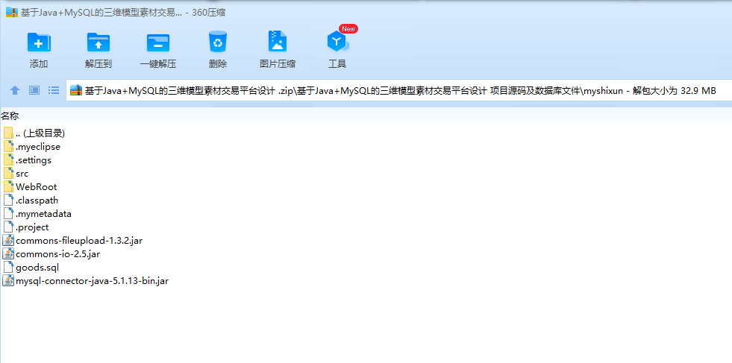Click the file icon beside .mymetadata
Screen dimensions: 732x363
tap(8, 214)
